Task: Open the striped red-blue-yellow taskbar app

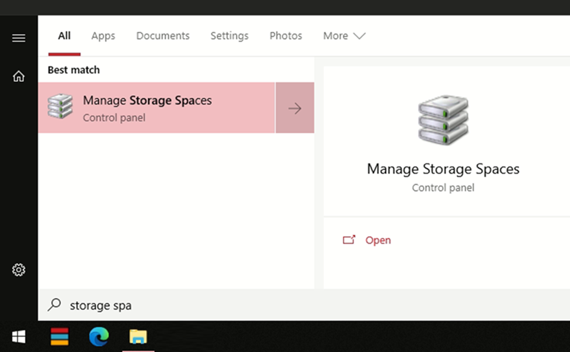Action: tap(59, 336)
